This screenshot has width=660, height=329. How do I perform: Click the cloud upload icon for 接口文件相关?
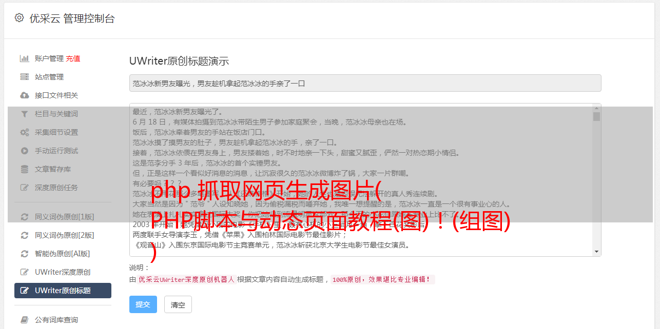point(24,95)
